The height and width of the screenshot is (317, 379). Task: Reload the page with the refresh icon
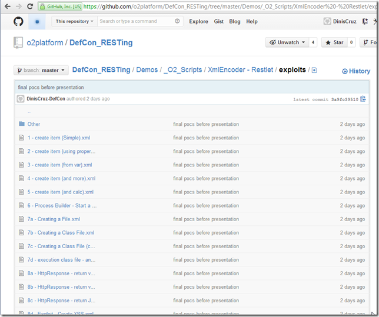[x=30, y=6]
